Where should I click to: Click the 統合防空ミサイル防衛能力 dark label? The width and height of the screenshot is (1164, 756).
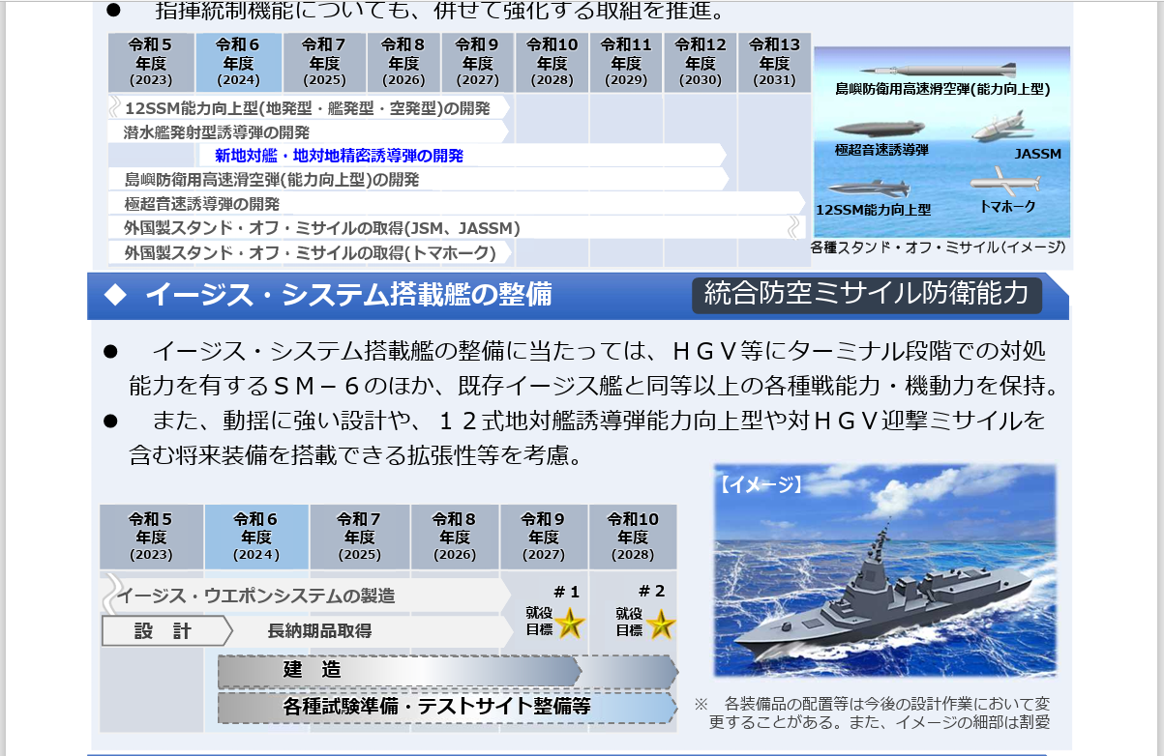866,295
